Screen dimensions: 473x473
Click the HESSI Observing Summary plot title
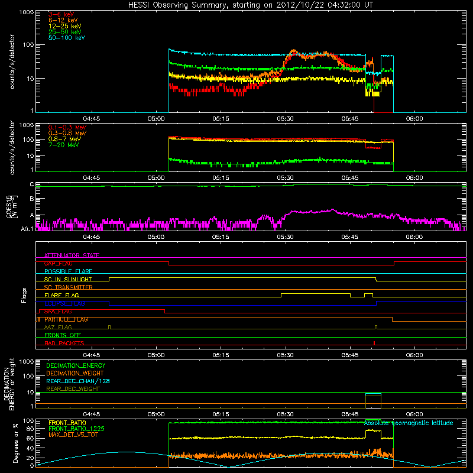(x=250, y=5)
